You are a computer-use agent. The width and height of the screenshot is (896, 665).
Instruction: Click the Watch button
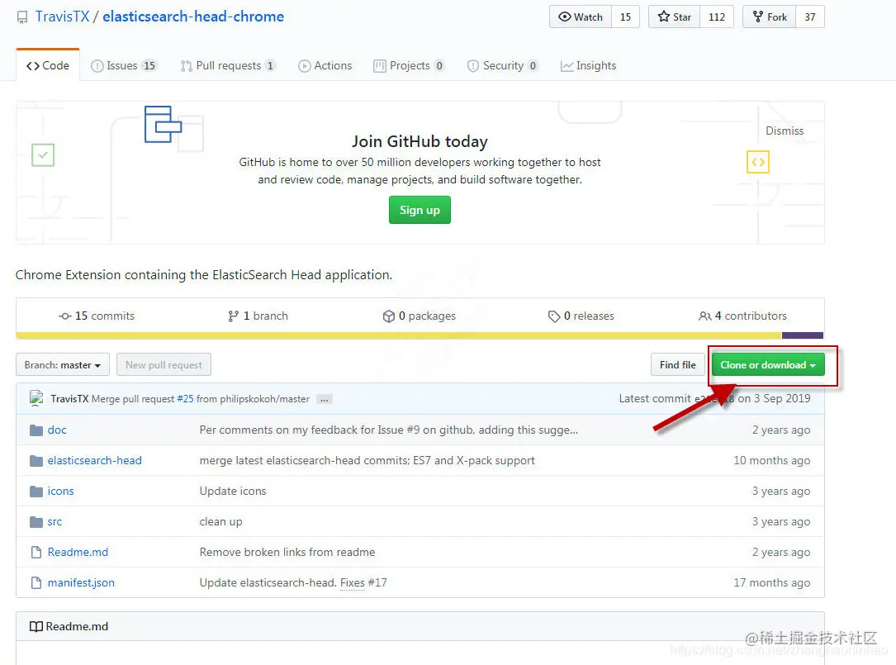[x=581, y=17]
